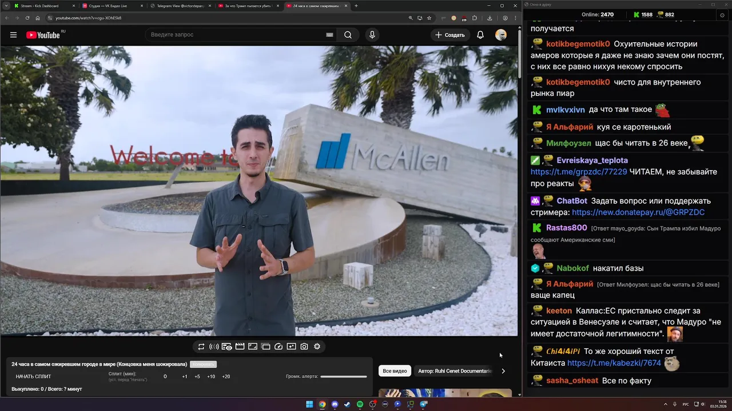732x411 pixels.
Task: Switch to the За что Трамп tab
Action: (249, 6)
